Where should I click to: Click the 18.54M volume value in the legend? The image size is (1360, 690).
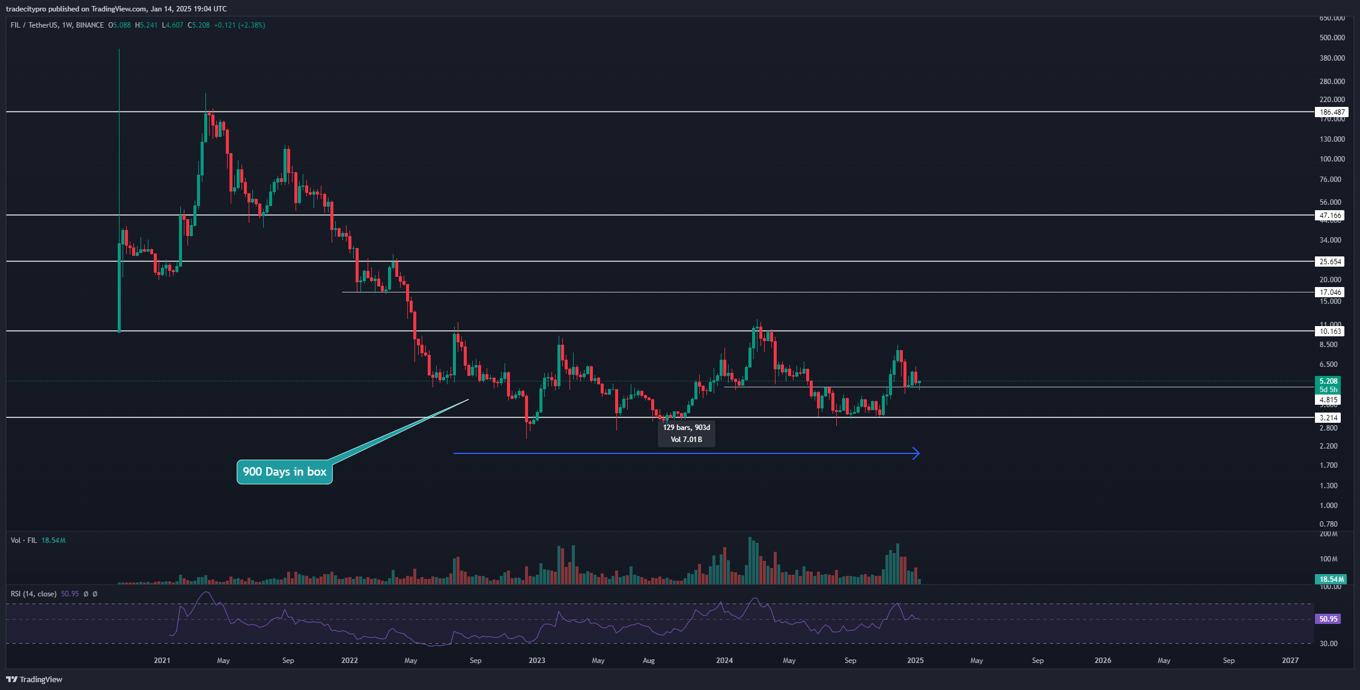coord(53,540)
